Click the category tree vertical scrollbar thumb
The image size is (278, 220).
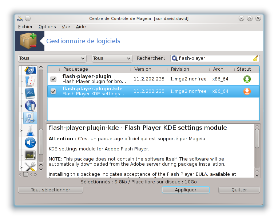click(41, 142)
